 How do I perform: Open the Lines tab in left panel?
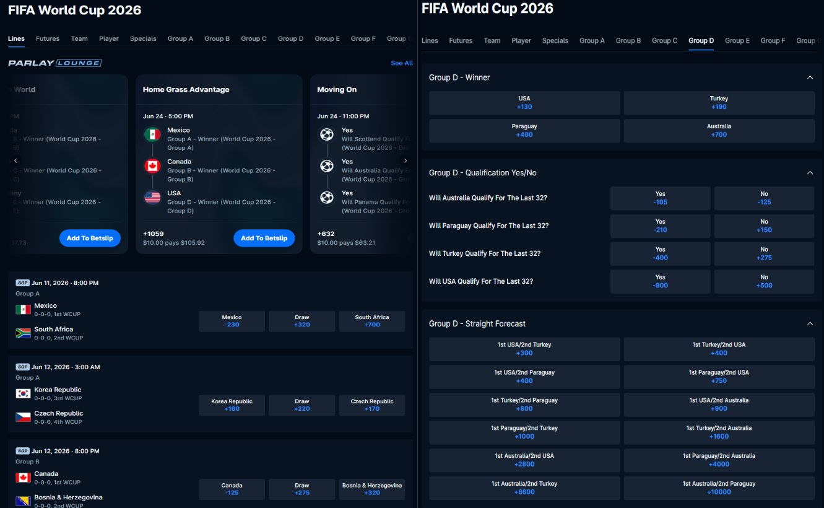coord(16,38)
